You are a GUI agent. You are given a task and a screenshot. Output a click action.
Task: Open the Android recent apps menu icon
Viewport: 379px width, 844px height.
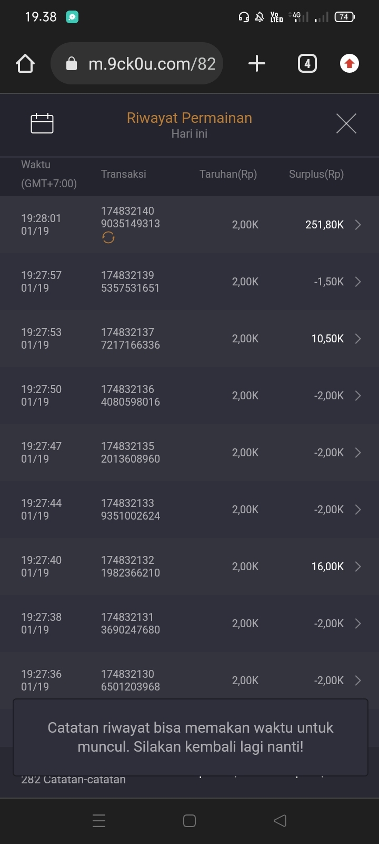(x=99, y=820)
